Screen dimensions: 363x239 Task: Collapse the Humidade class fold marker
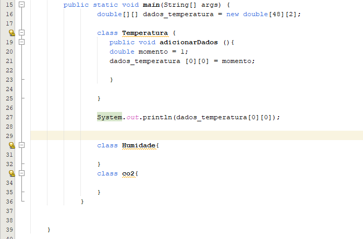[x=21, y=145]
